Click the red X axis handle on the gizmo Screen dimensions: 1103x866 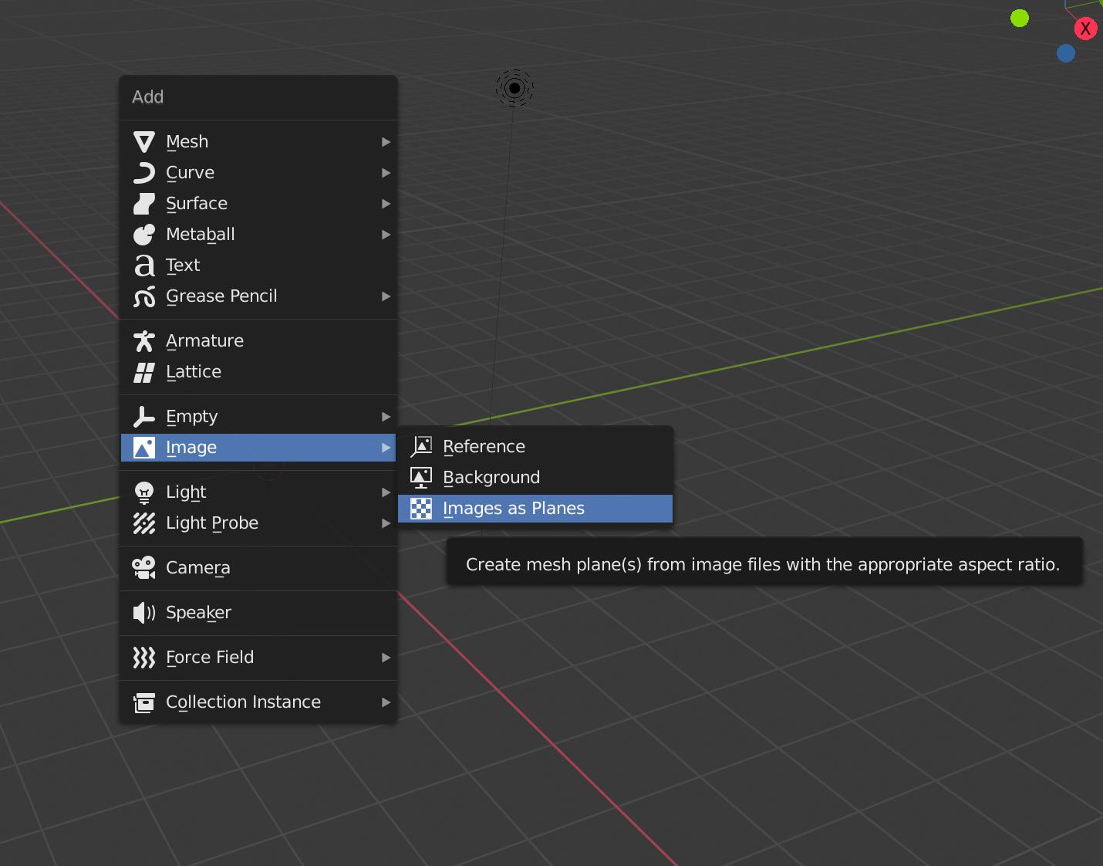click(x=1086, y=29)
